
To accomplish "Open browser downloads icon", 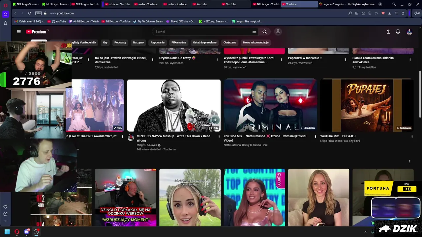I will click(x=390, y=13).
